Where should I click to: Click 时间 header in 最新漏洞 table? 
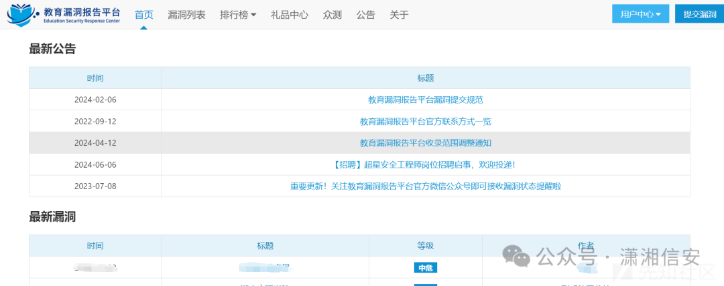point(95,245)
